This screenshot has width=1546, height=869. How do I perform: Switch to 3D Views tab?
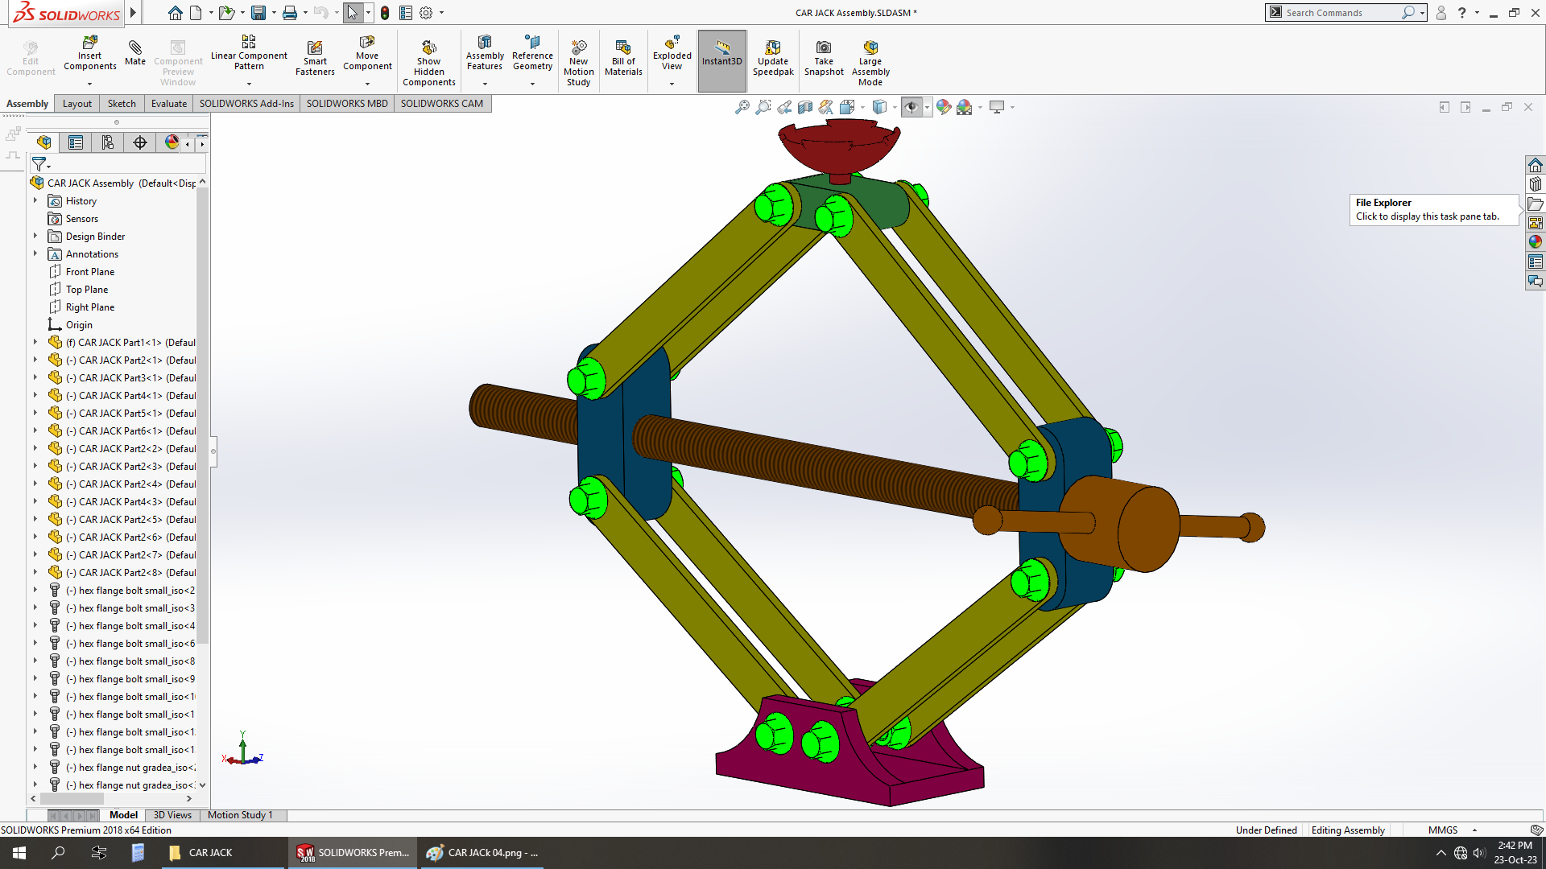tap(172, 815)
